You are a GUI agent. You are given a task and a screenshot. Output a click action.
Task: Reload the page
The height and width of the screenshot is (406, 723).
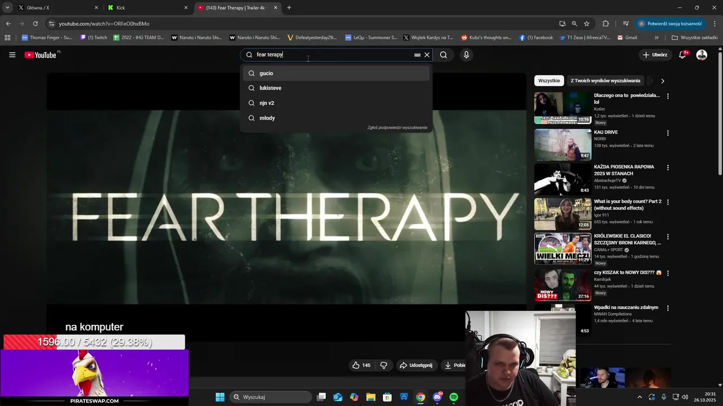[x=35, y=24]
